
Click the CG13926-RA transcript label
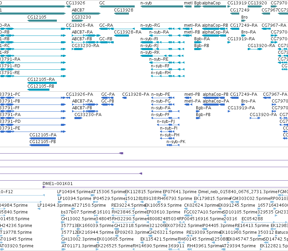click(x=80, y=25)
